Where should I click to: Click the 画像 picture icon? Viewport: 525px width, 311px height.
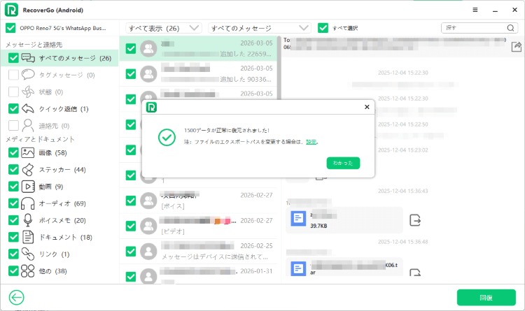(x=28, y=153)
